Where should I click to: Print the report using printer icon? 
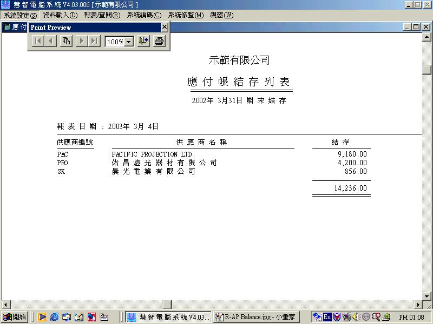159,41
